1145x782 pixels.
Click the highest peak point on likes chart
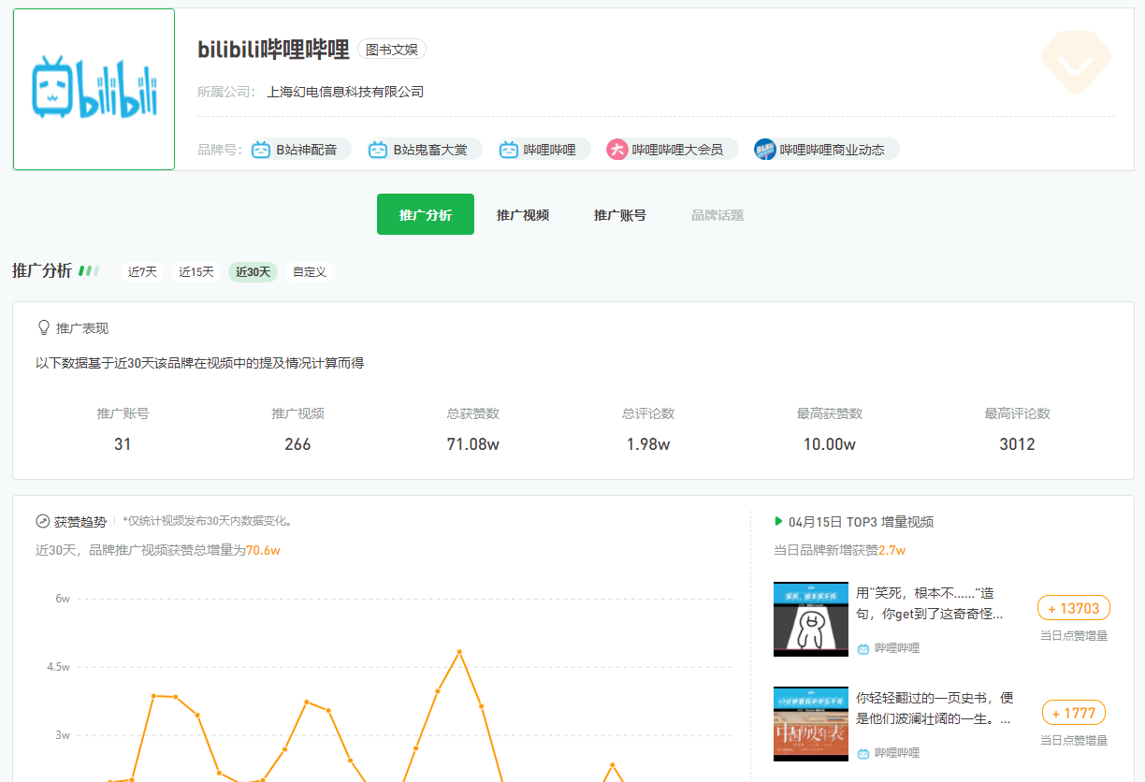click(x=459, y=651)
